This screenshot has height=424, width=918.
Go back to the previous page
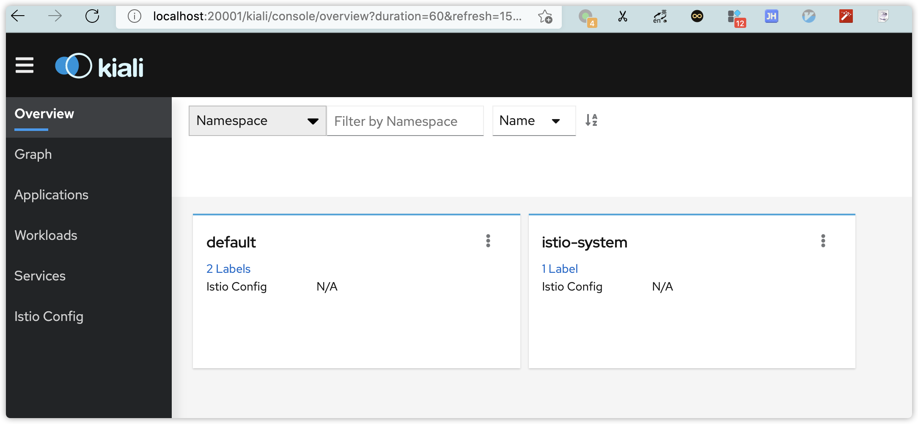click(18, 16)
